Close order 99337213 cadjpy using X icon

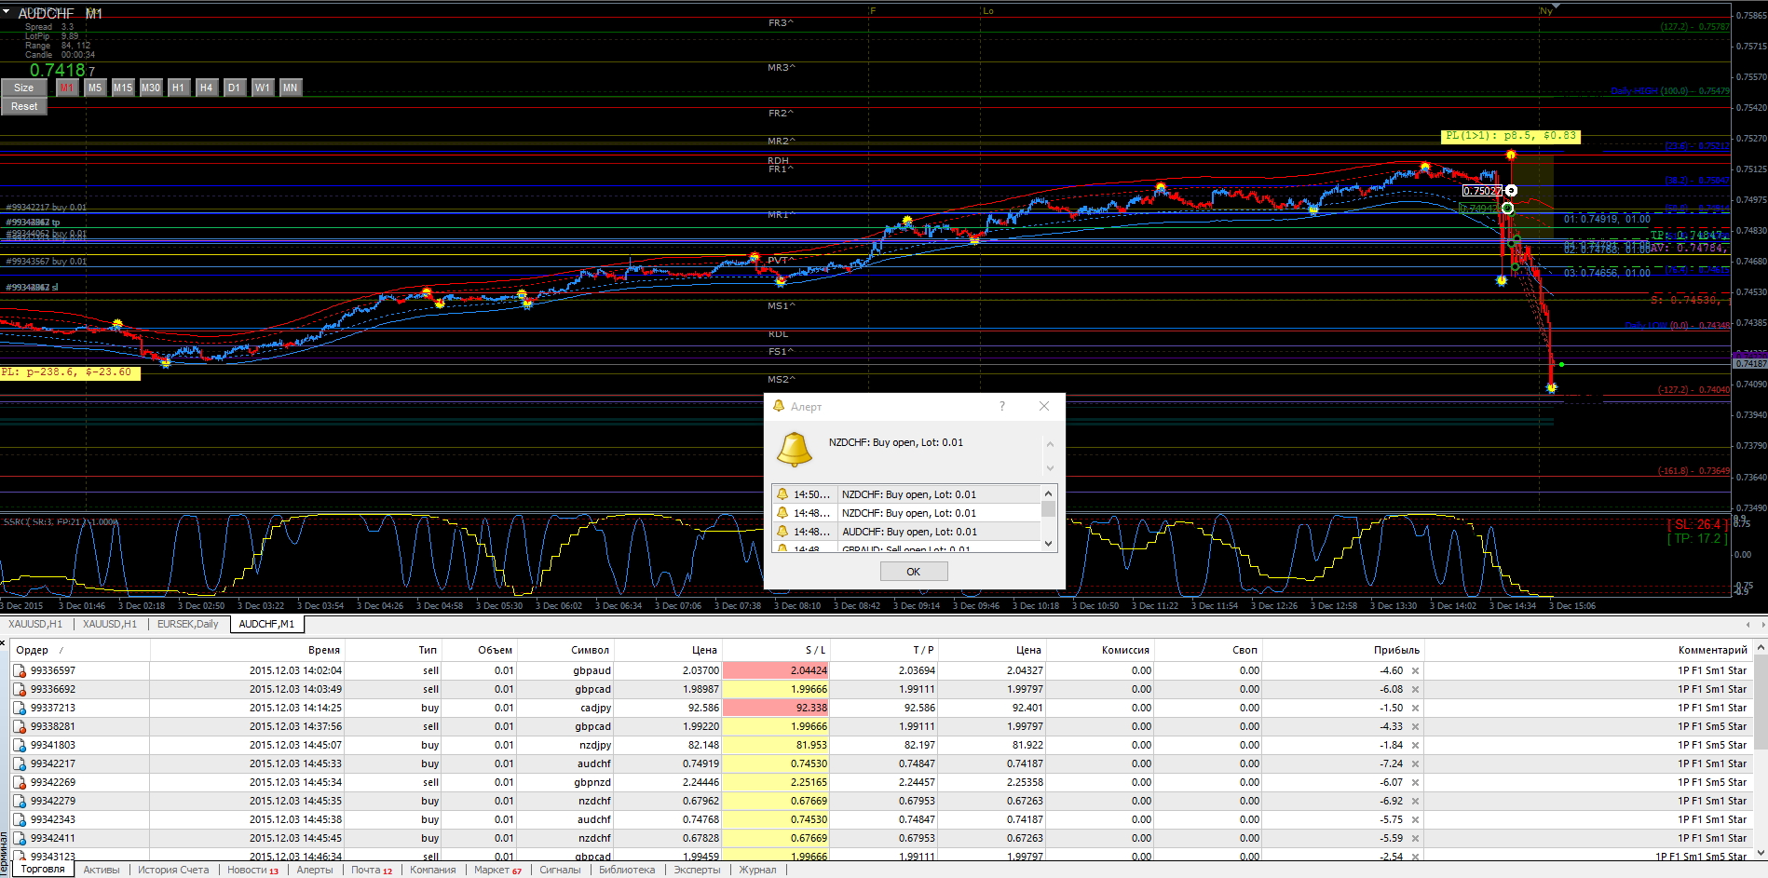pos(1415,709)
